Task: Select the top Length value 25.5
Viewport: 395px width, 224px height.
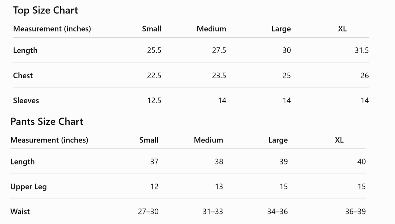Action: point(154,51)
